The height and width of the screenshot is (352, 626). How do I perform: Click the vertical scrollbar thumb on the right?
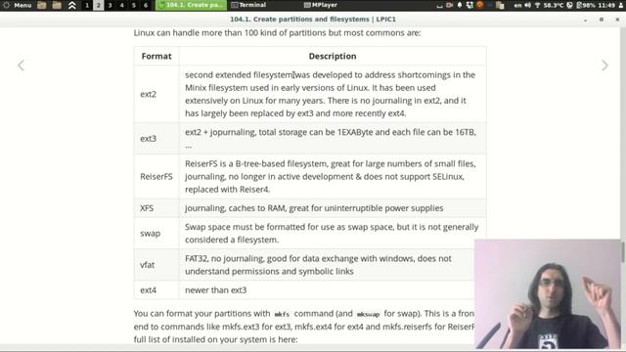click(623, 252)
